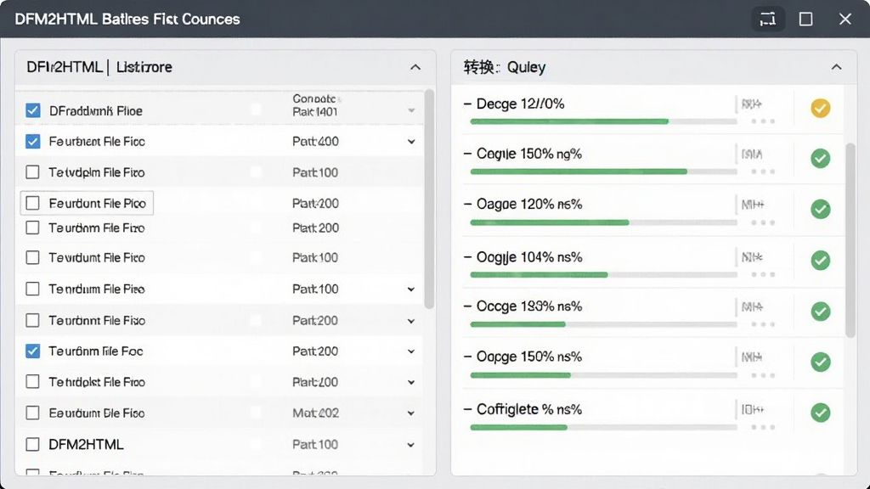Expand the dropdown on the Teurbnm file Foc row

tap(411, 351)
